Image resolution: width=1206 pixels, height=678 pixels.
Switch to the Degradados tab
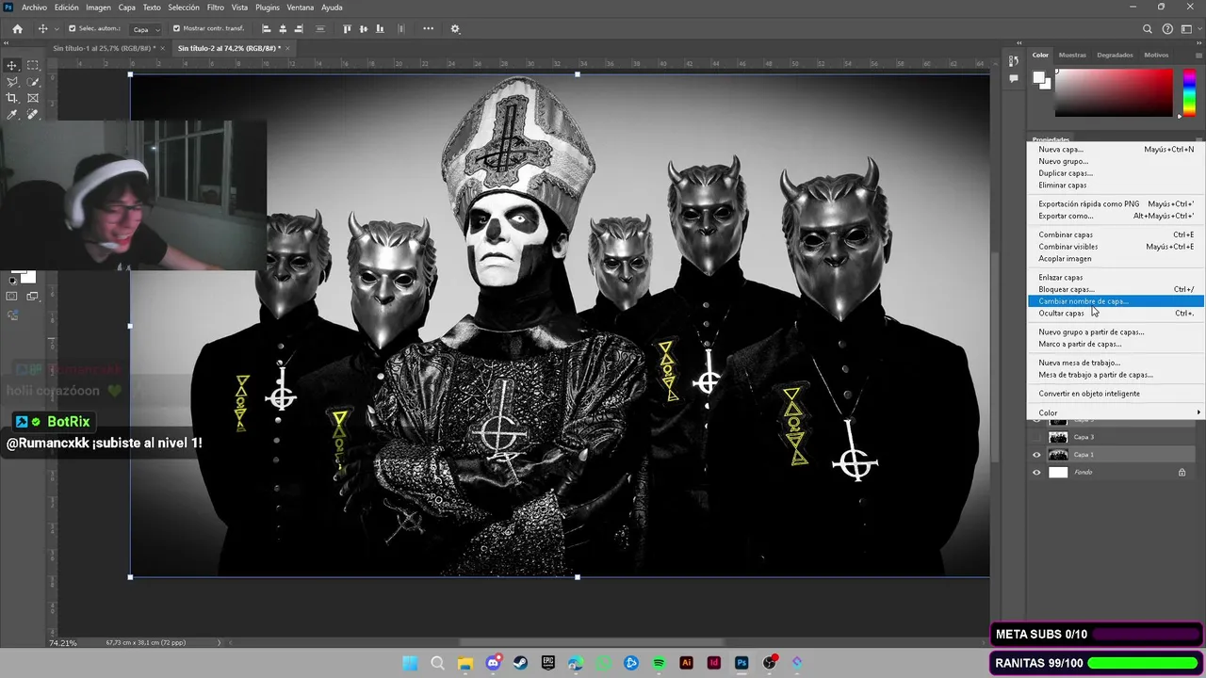[1116, 55]
